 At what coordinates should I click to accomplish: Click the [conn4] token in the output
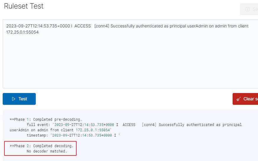click(x=149, y=125)
